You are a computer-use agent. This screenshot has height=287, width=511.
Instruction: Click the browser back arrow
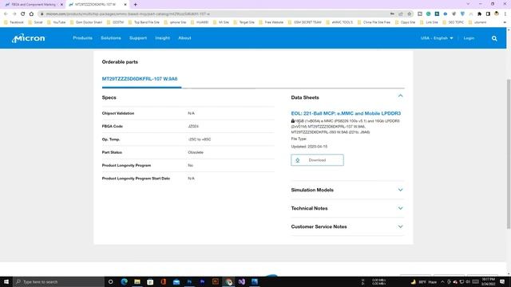(6, 14)
